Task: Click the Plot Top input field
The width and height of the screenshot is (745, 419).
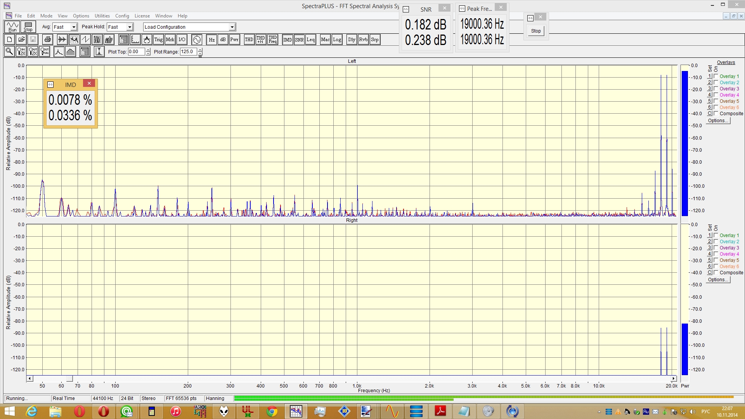Action: 136,52
